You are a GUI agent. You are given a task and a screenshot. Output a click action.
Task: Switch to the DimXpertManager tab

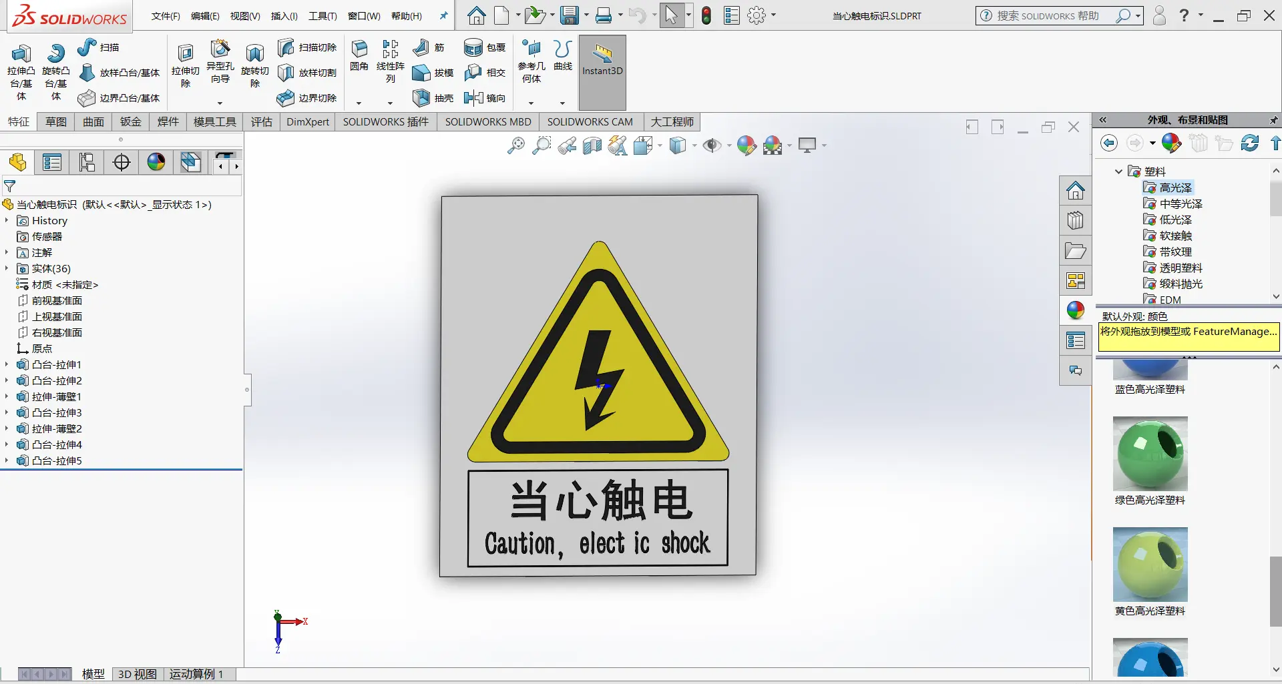click(122, 162)
